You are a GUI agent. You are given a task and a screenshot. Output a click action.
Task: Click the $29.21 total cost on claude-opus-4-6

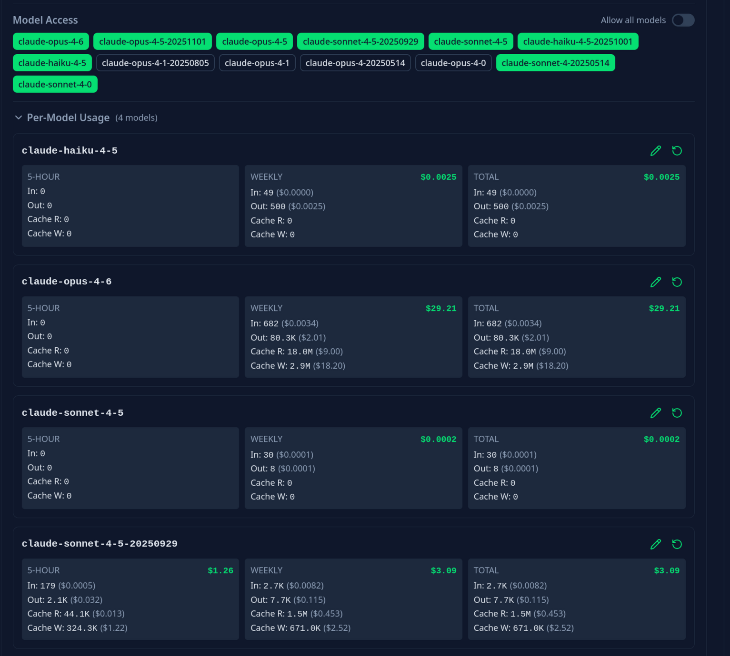point(664,308)
